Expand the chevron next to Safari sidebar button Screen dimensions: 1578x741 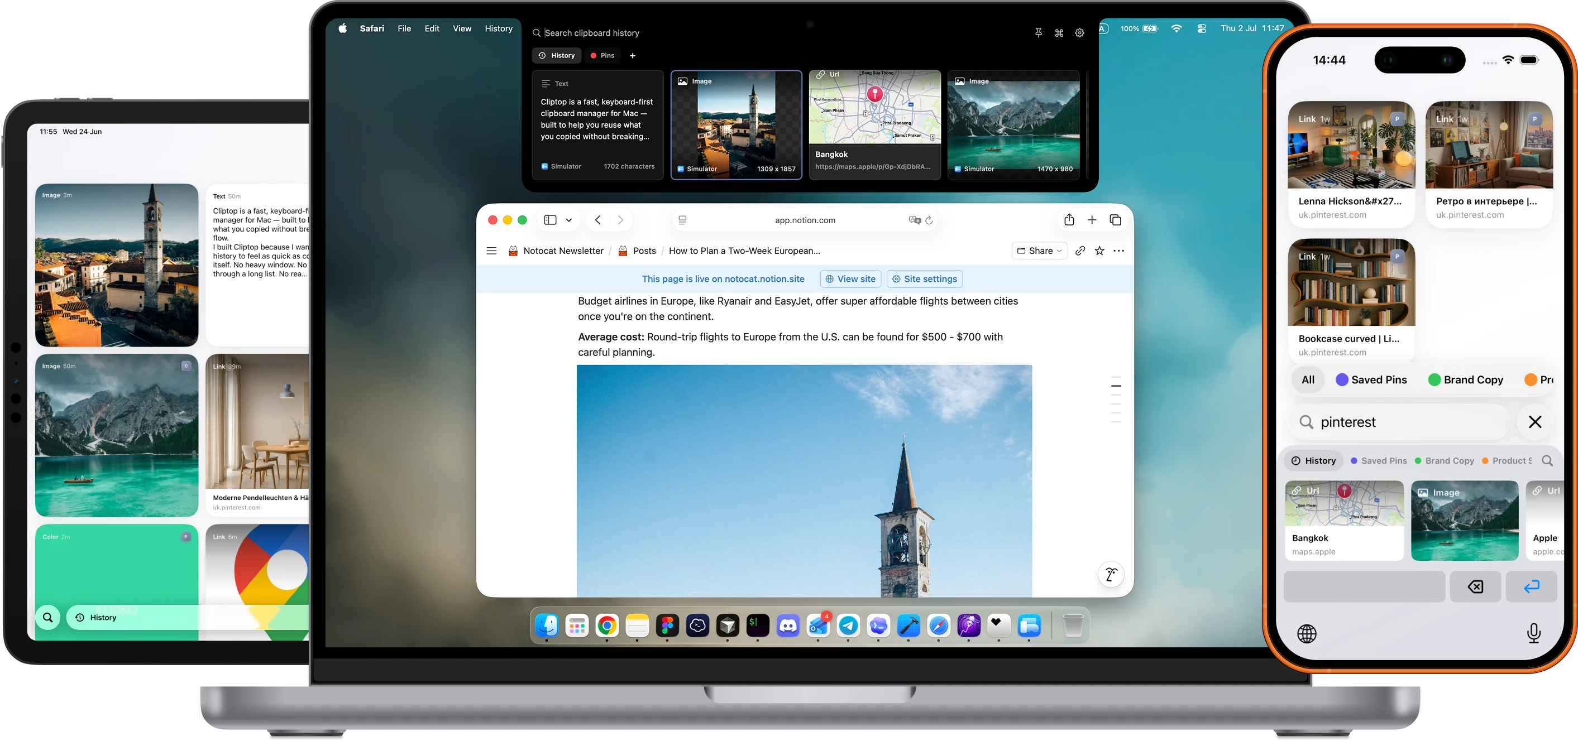click(x=568, y=220)
